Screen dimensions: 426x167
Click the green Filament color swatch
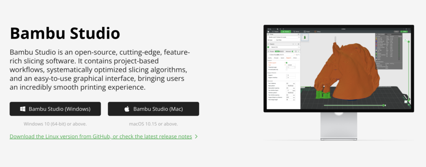(269, 47)
